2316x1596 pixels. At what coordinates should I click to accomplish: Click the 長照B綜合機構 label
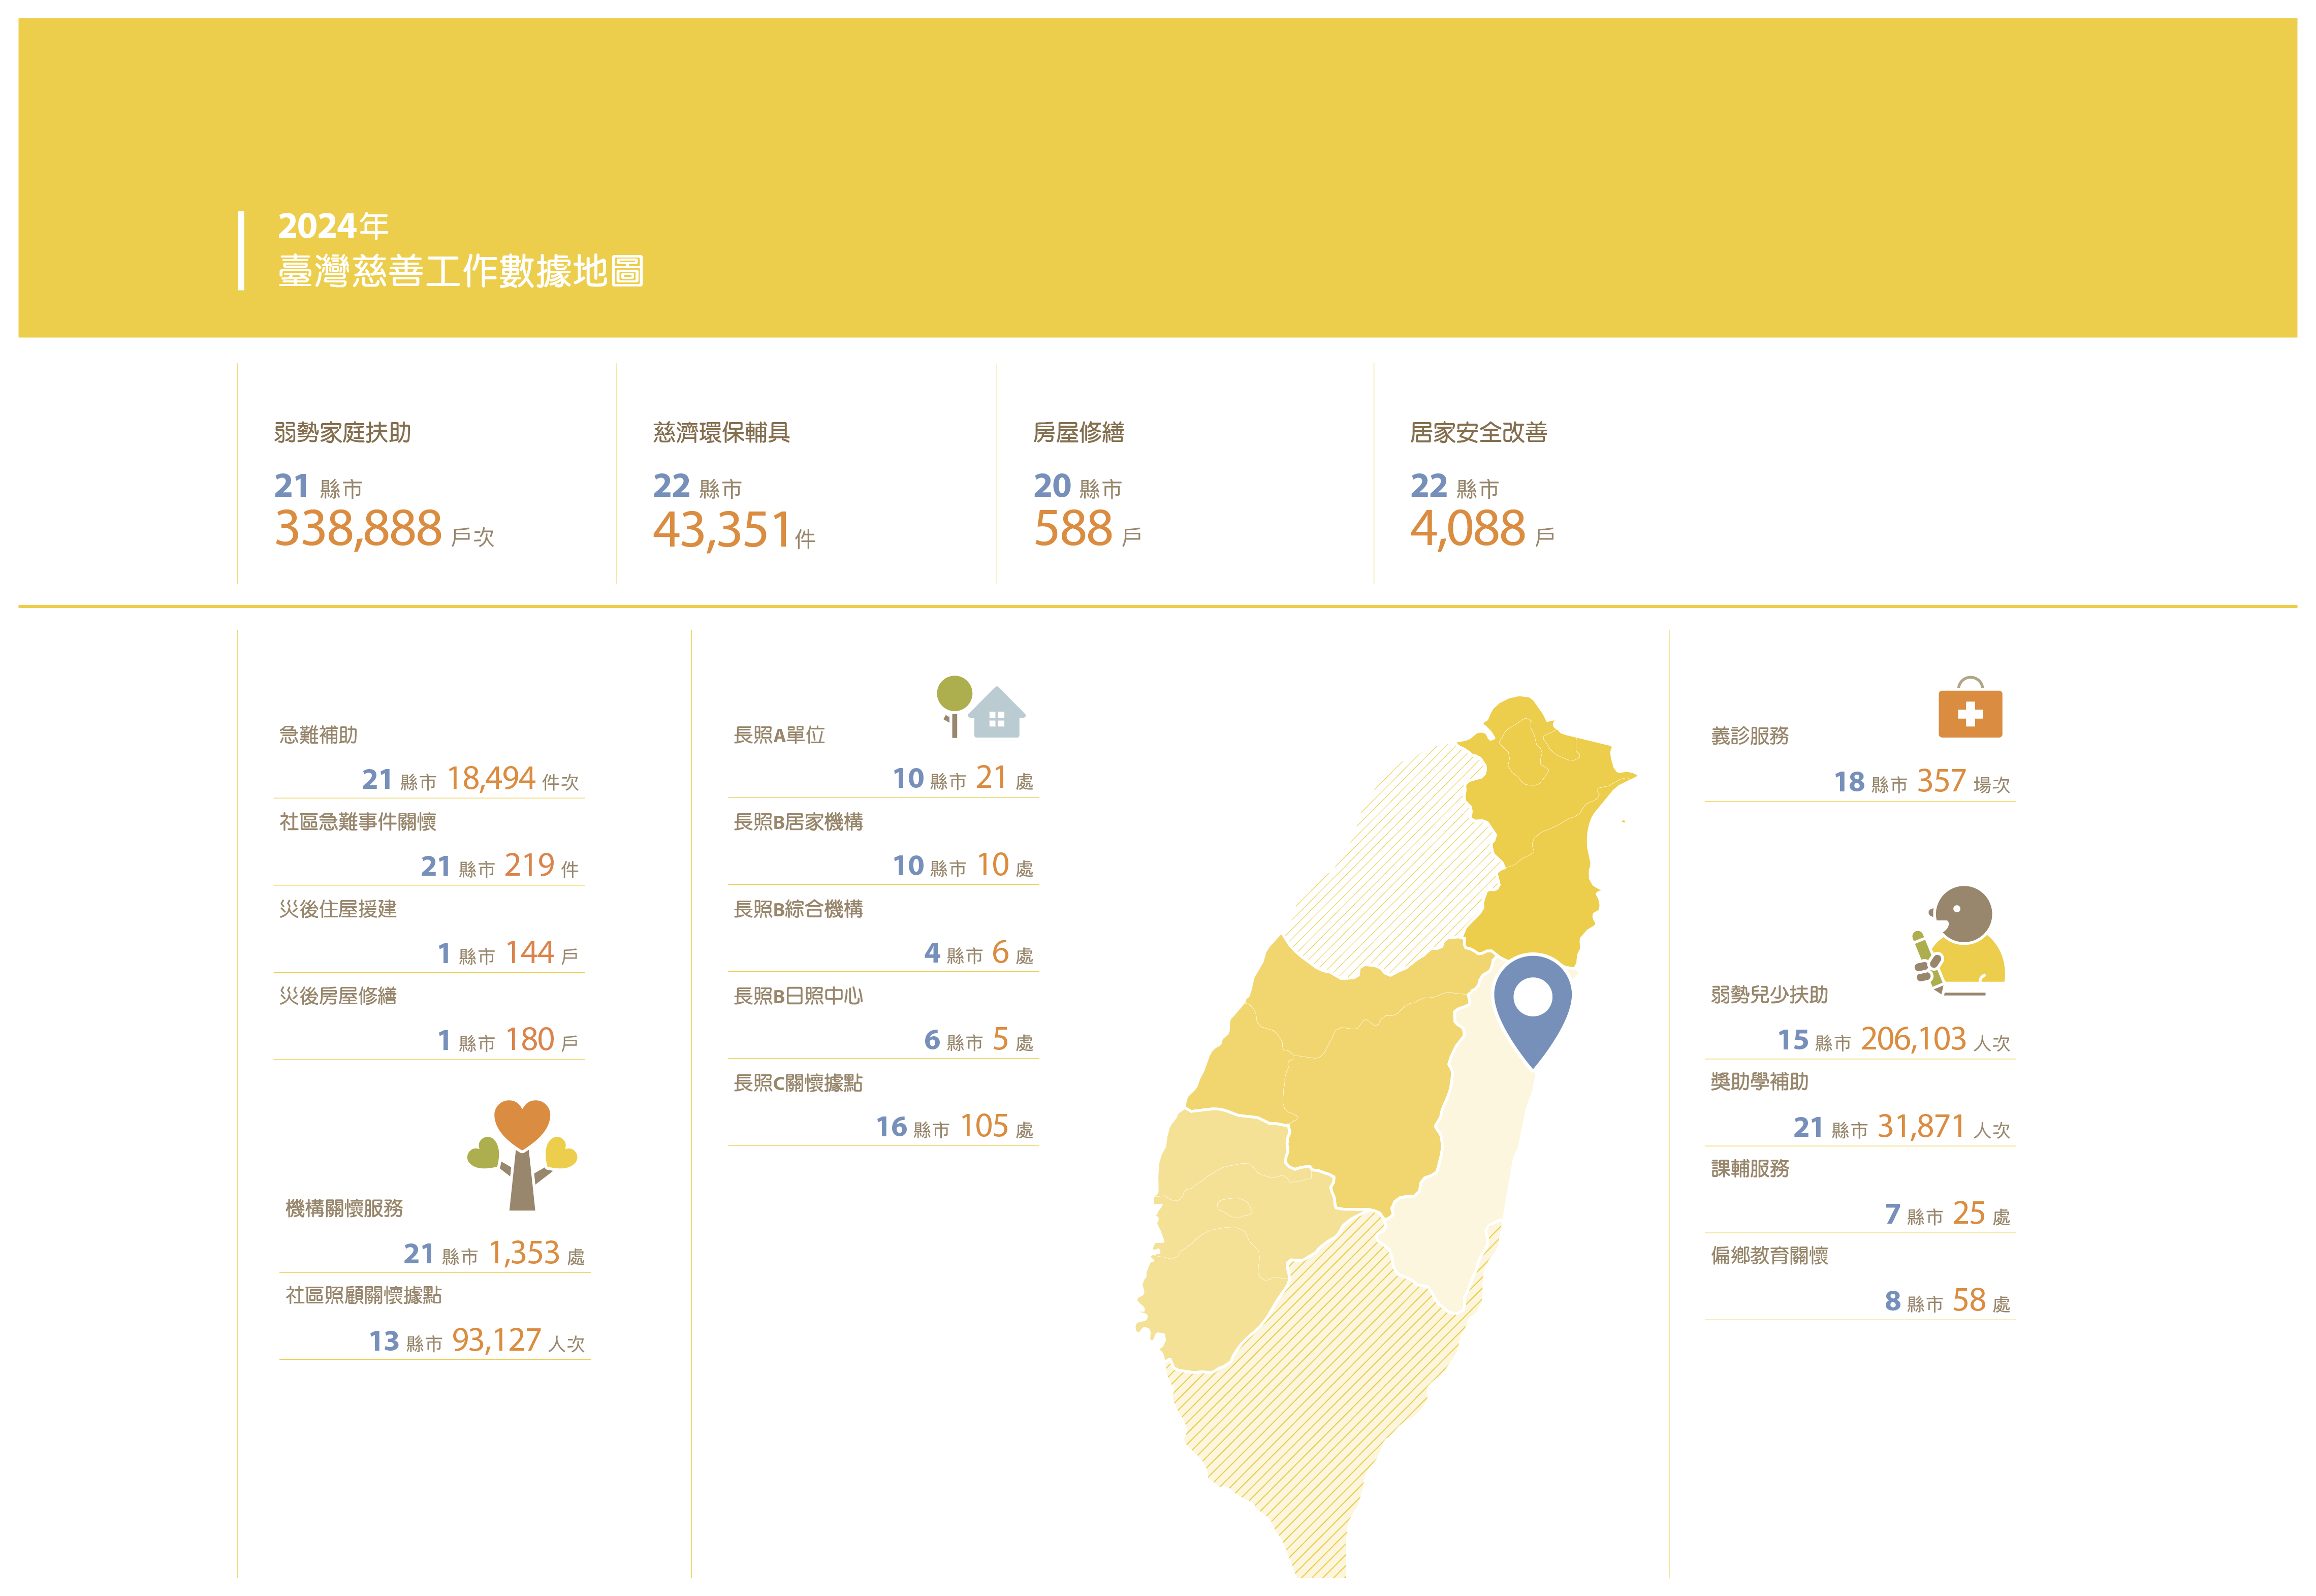(x=799, y=909)
